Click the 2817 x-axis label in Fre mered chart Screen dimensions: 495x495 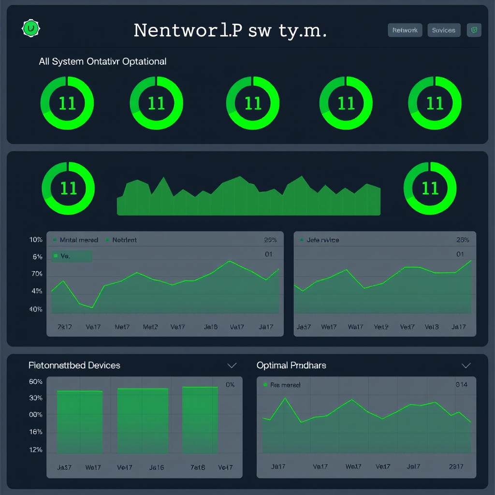[456, 466]
